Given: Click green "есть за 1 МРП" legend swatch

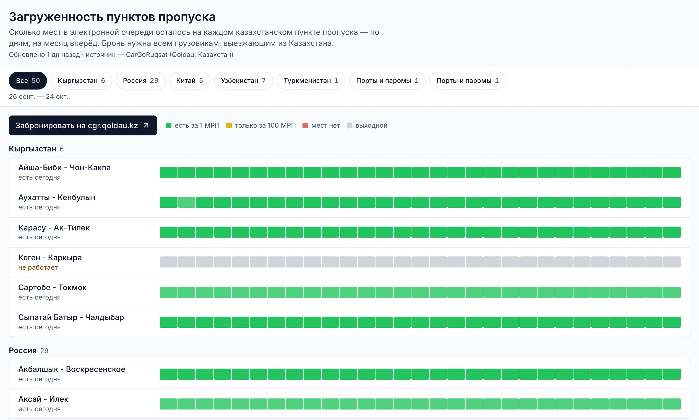Looking at the screenshot, I should 168,125.
